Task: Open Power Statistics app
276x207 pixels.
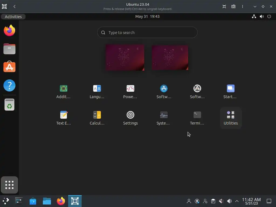Action: 130,92
